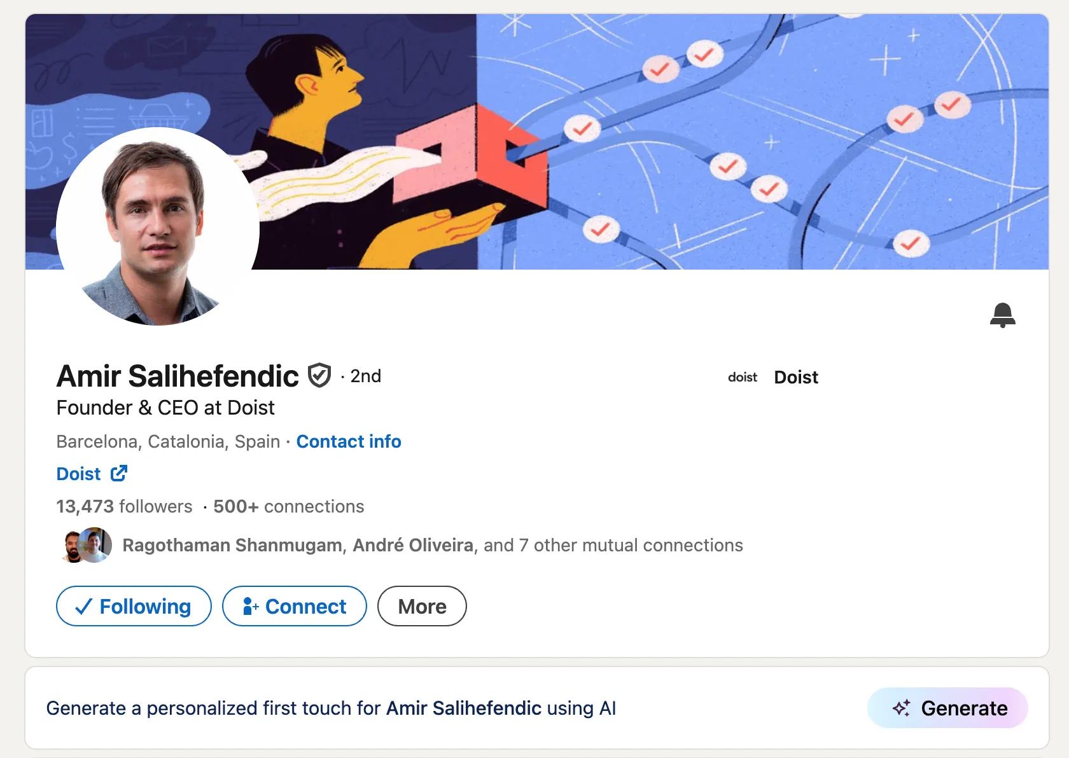Open the 500+ connections list

coord(288,507)
